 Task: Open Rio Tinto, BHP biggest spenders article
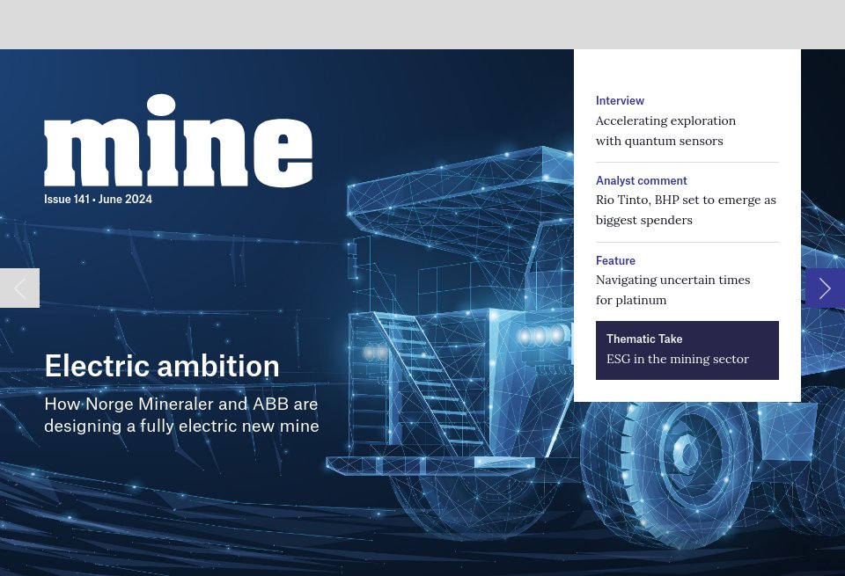686,209
